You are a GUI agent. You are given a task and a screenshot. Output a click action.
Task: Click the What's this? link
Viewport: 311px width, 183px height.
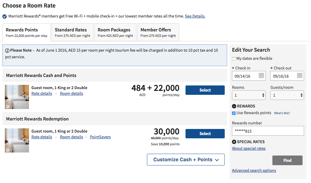point(282,113)
